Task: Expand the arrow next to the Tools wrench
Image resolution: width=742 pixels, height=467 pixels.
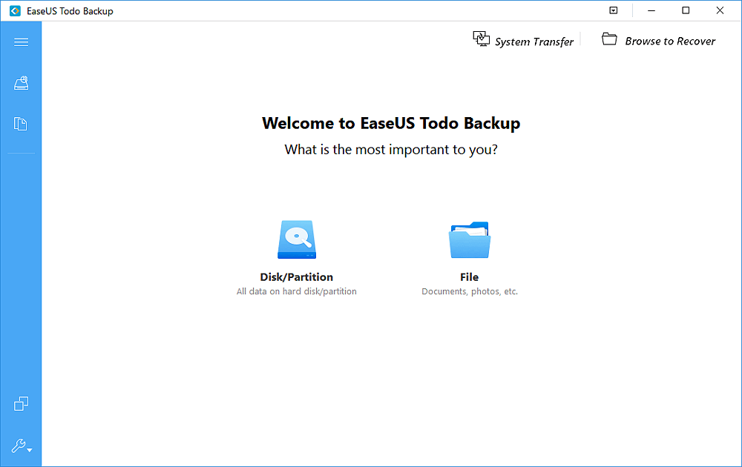Action: 28,449
